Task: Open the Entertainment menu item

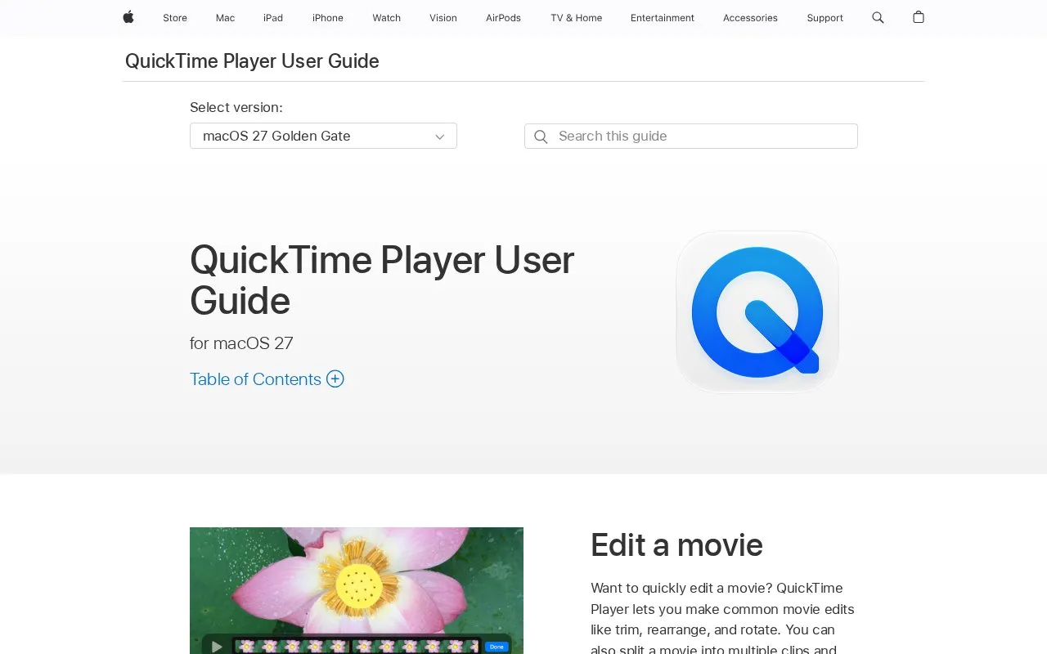Action: (663, 18)
